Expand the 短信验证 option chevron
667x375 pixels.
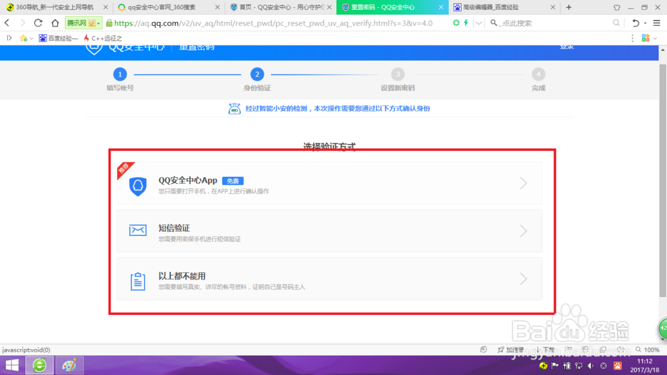coord(523,231)
